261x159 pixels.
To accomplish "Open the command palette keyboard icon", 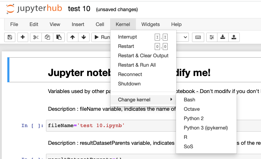I will point(198,37).
